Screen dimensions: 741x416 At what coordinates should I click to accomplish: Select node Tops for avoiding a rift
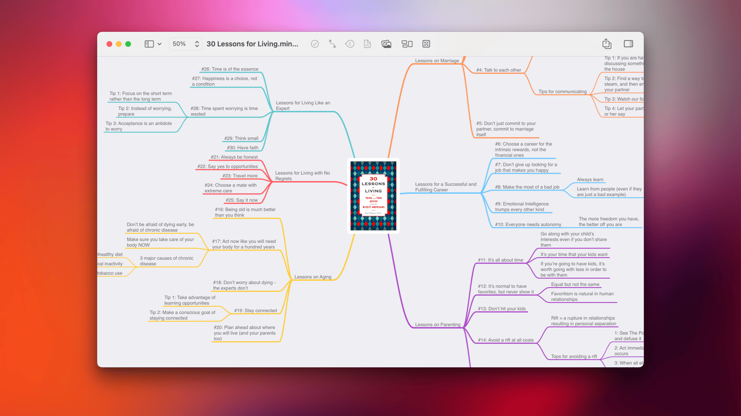[574, 356]
